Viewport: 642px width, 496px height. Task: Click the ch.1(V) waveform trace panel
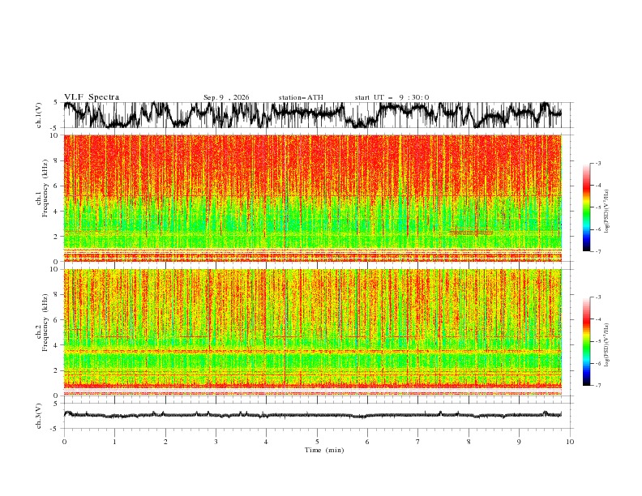click(x=312, y=115)
